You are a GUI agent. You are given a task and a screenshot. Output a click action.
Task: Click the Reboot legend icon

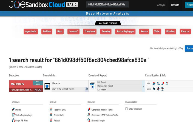51,120
